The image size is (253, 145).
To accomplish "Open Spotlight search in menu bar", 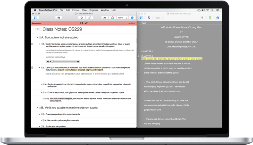I will 213,10.
